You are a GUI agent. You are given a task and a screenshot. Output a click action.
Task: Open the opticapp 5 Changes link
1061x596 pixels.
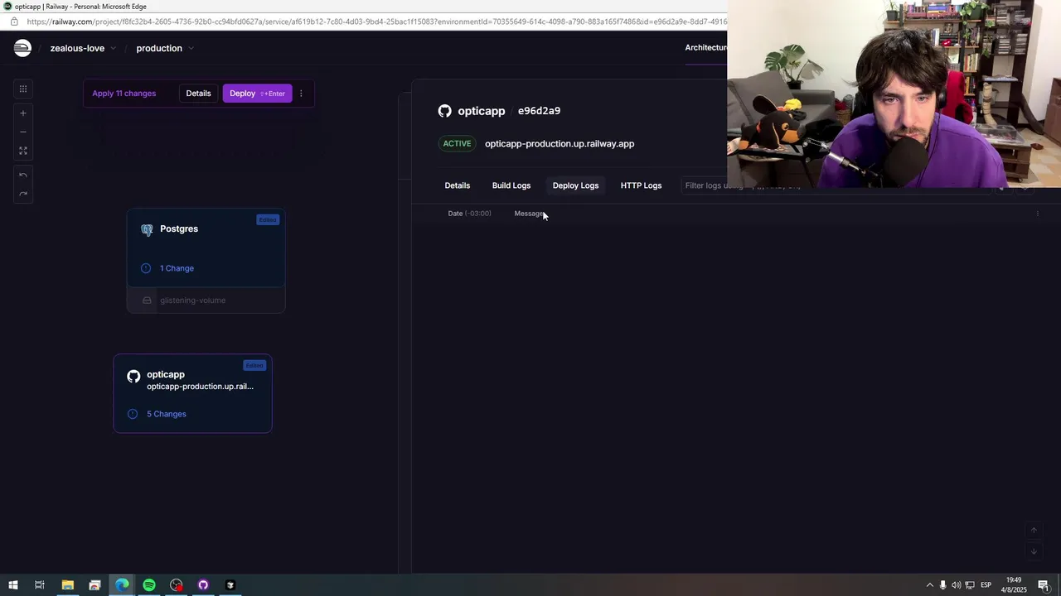pos(166,414)
